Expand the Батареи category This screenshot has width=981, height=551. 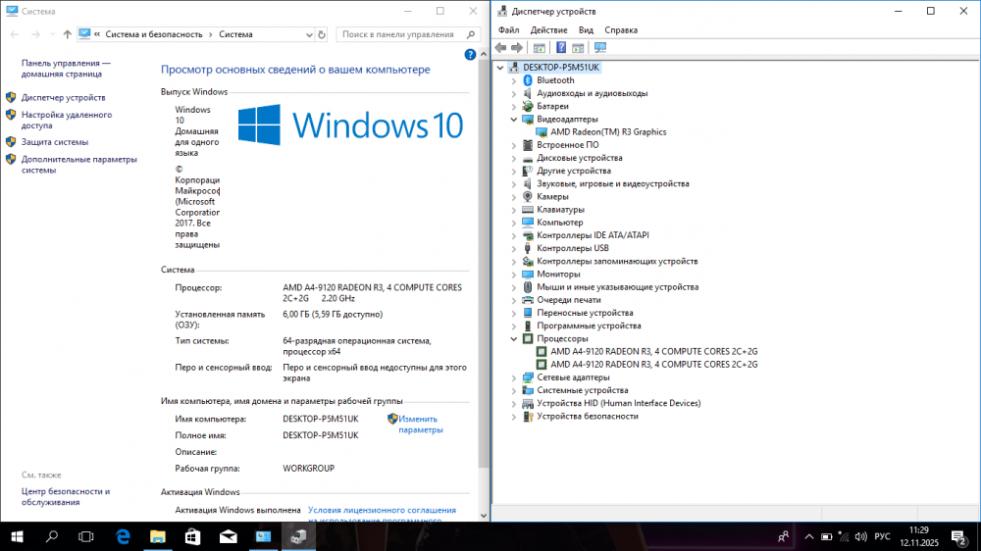pos(514,106)
